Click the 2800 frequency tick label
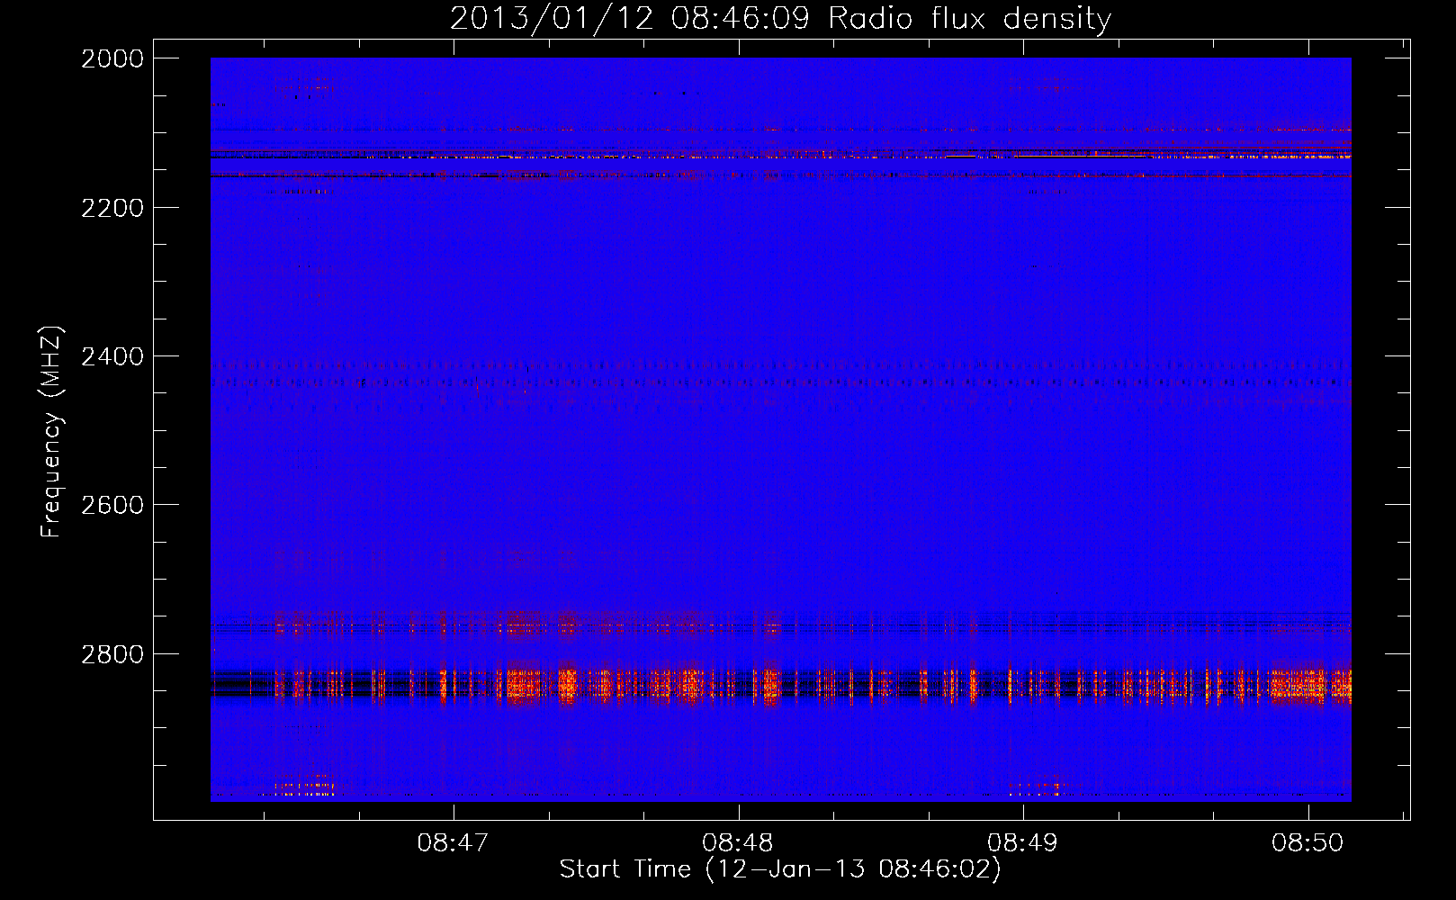The width and height of the screenshot is (1456, 900). click(x=112, y=654)
